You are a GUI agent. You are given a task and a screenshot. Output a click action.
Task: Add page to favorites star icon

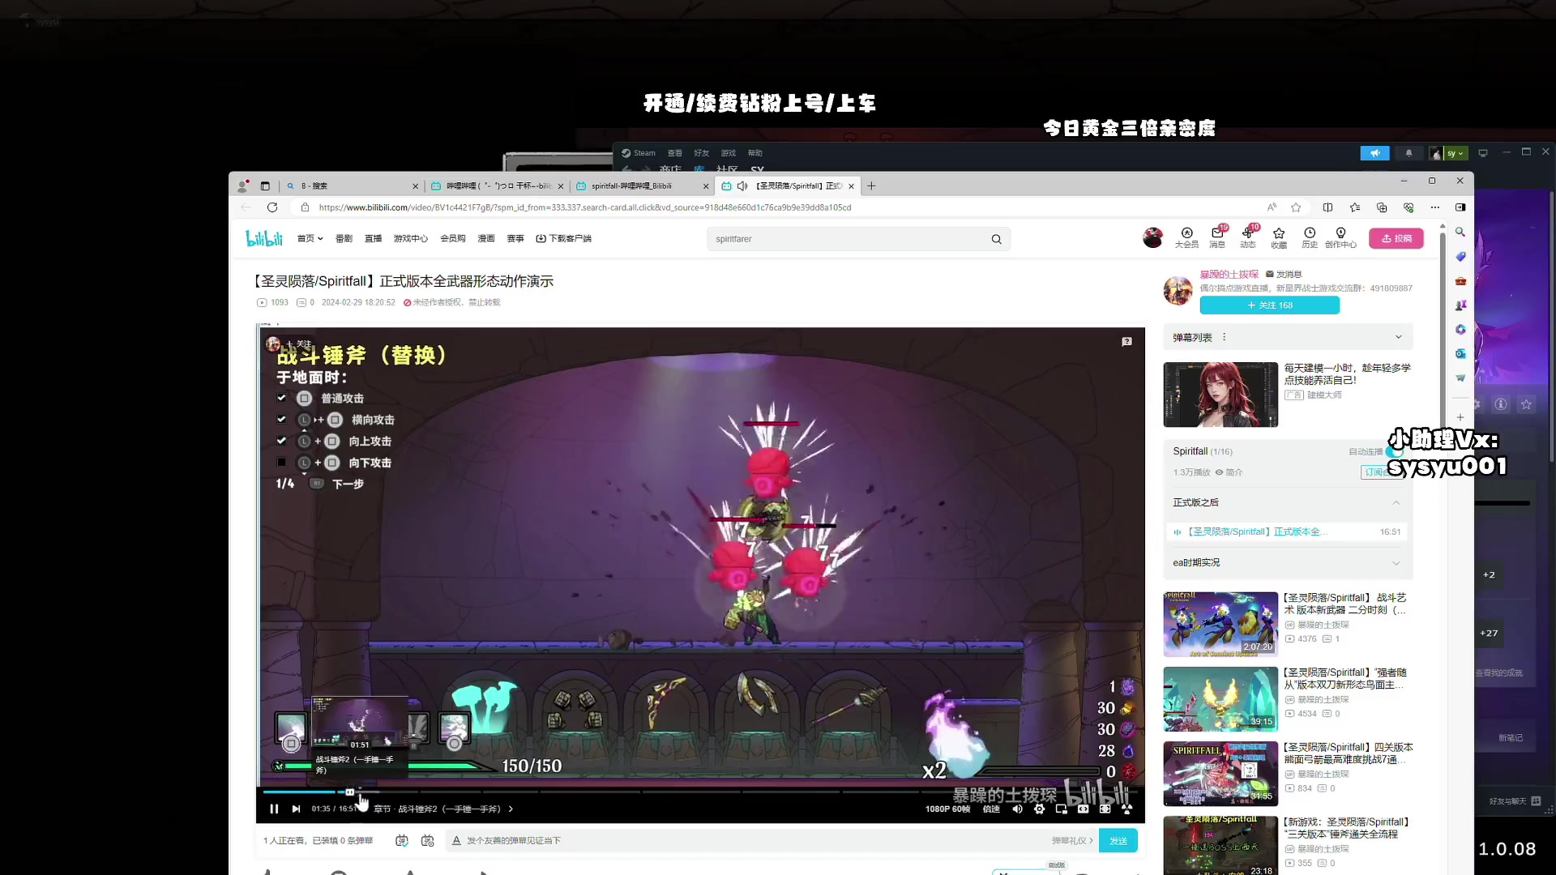(x=1296, y=207)
